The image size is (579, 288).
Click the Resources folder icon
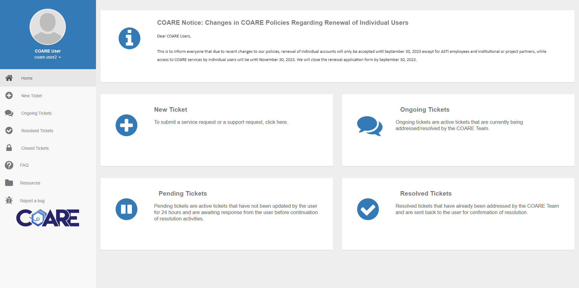pyautogui.click(x=9, y=183)
